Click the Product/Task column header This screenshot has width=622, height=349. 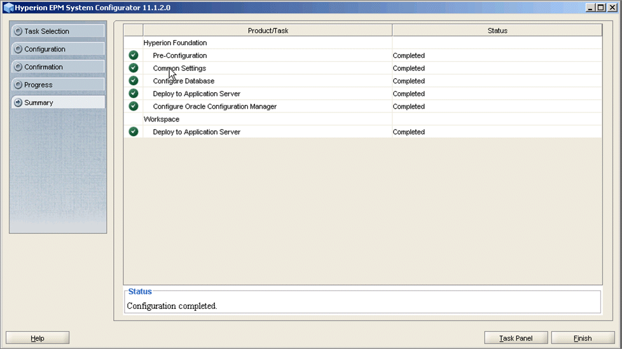point(268,30)
